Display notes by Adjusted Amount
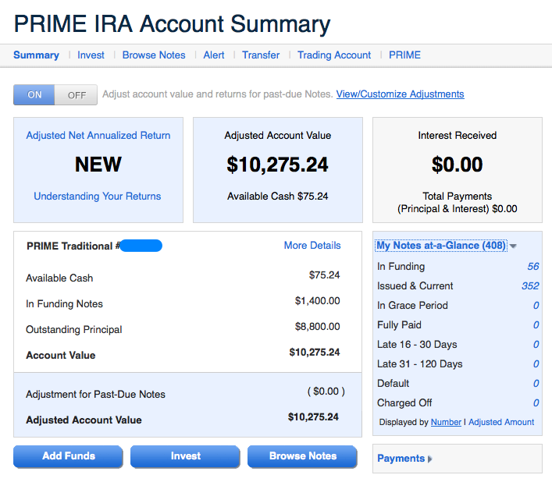This screenshot has width=552, height=482. pos(501,422)
